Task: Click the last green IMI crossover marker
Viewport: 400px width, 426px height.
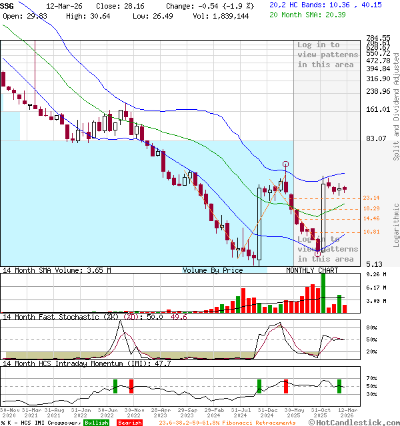Action: [x=339, y=385]
